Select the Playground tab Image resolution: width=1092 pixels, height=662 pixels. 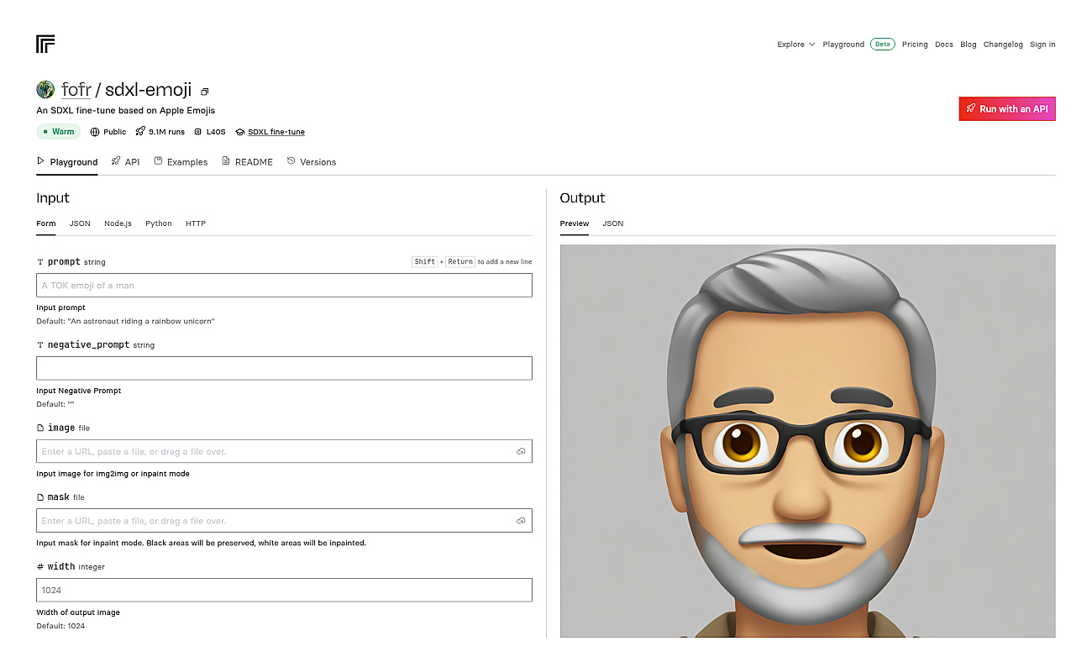(x=67, y=161)
